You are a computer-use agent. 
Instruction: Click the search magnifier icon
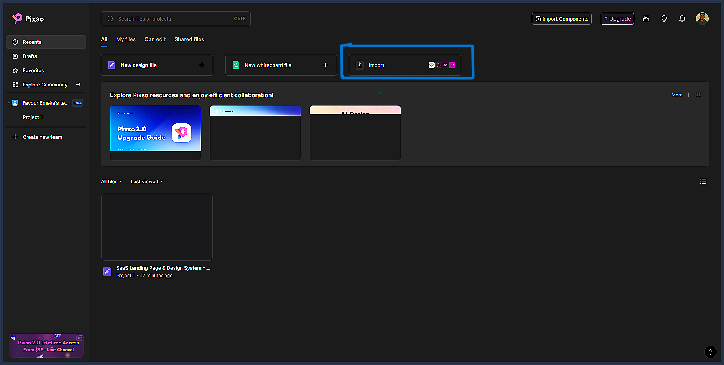pyautogui.click(x=110, y=19)
